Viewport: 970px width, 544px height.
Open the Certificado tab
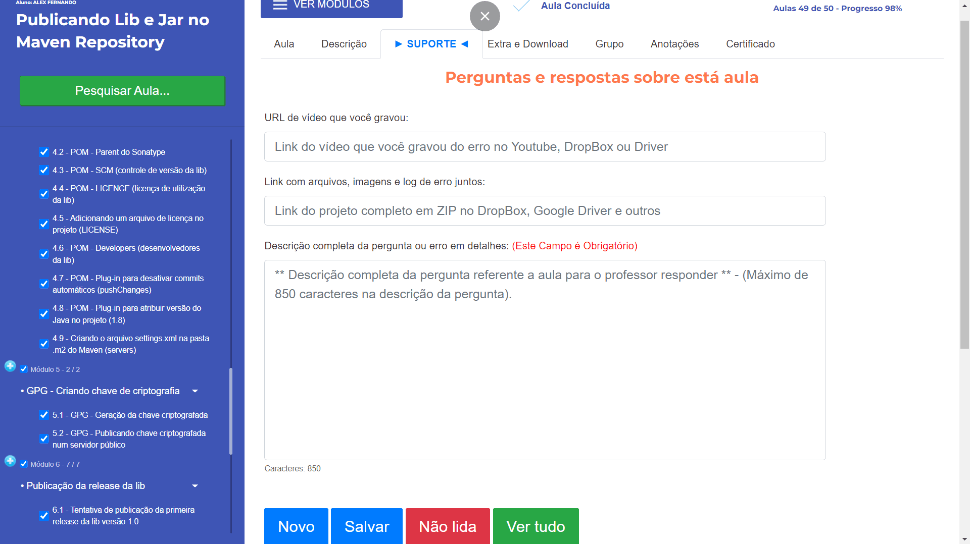pos(750,44)
